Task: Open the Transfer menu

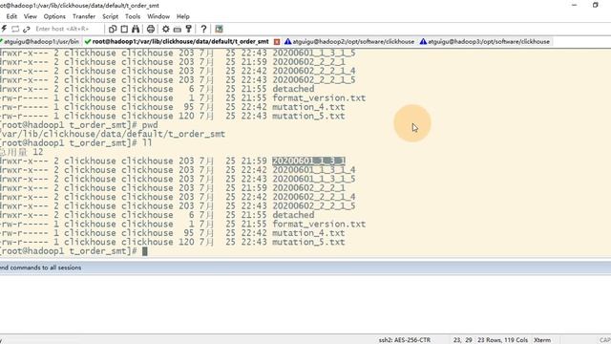Action: point(84,16)
